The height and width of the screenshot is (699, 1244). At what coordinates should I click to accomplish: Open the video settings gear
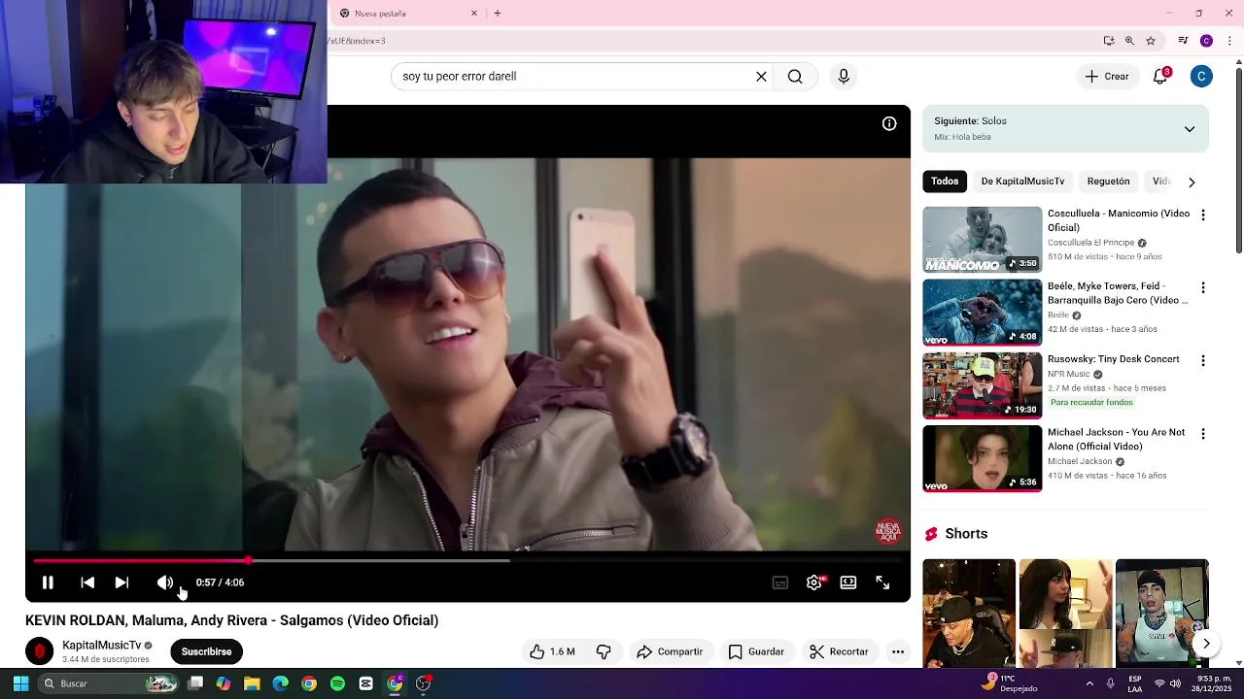[x=814, y=582]
